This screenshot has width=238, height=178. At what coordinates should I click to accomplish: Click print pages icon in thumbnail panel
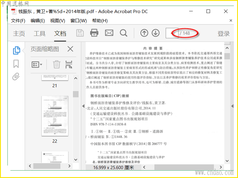coord(69,64)
